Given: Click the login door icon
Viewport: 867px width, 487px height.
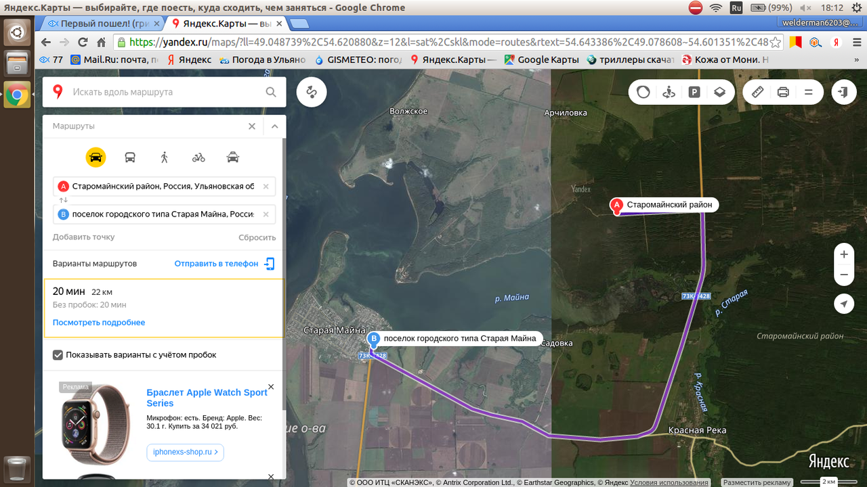Looking at the screenshot, I should 843,92.
